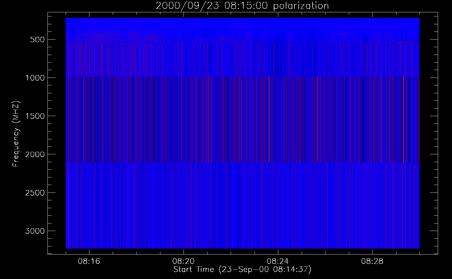The height and width of the screenshot is (279, 452).
Task: Click the 08:24 time tick label
Action: coord(278,261)
